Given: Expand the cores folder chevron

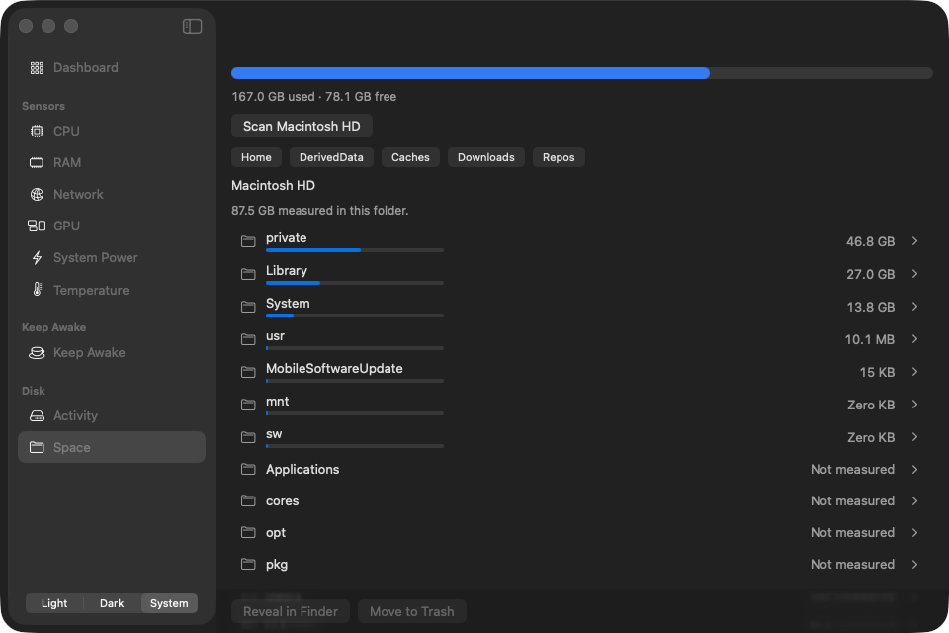Looking at the screenshot, I should (914, 500).
